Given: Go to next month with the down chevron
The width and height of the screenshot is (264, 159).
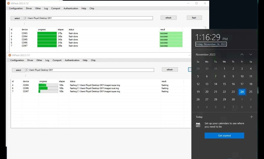Looking at the screenshot, I should coord(250,54).
